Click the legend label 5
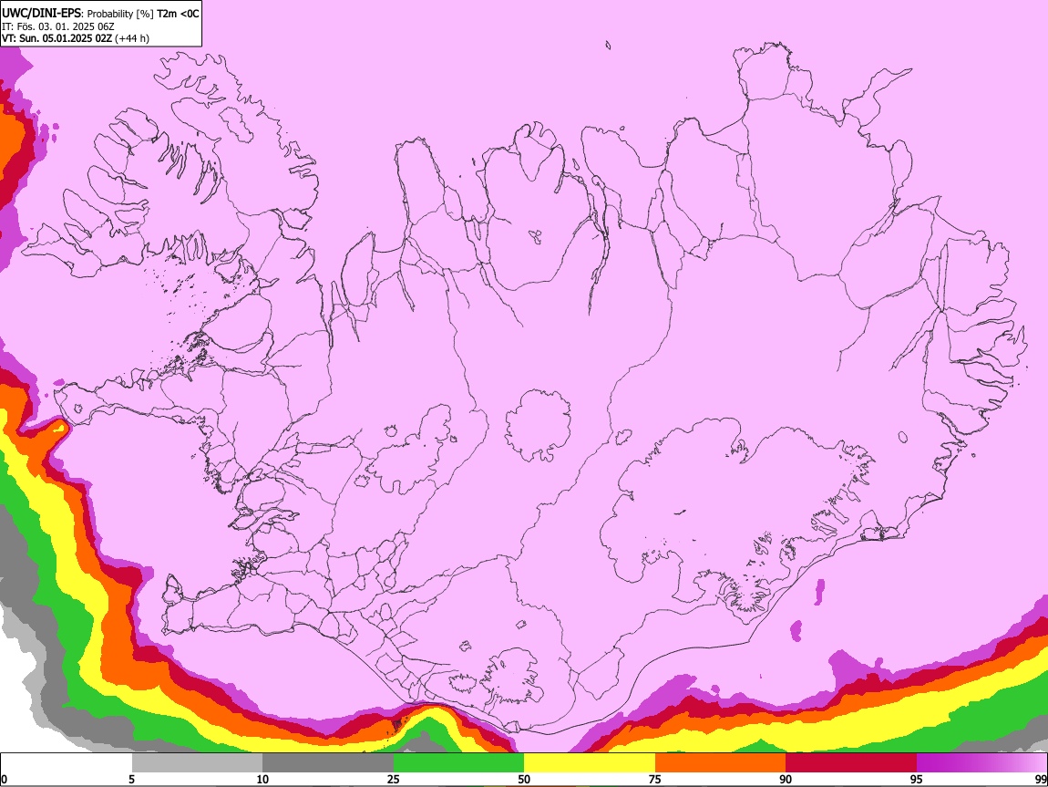1048x787 pixels. [x=131, y=780]
